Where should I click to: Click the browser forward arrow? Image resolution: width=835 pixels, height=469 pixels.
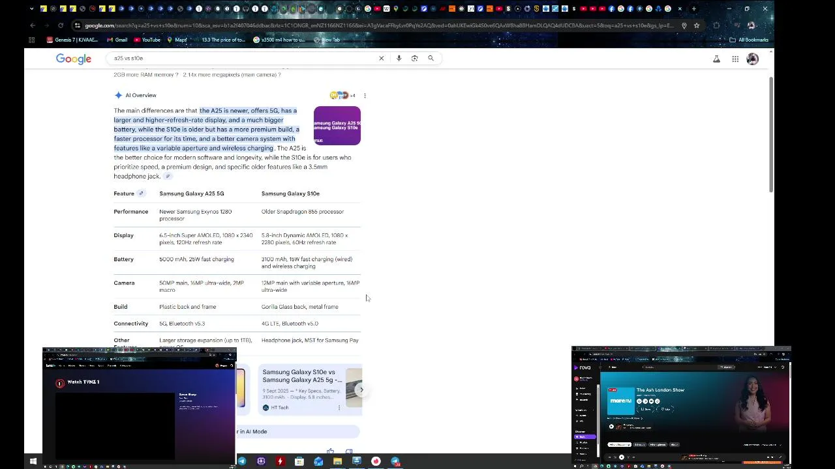(46, 25)
